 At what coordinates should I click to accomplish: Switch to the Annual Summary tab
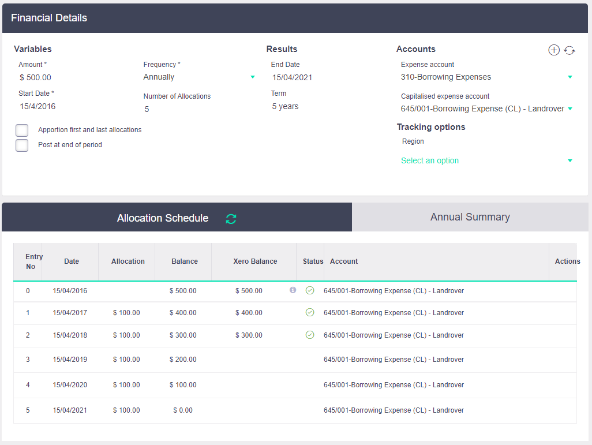(470, 217)
